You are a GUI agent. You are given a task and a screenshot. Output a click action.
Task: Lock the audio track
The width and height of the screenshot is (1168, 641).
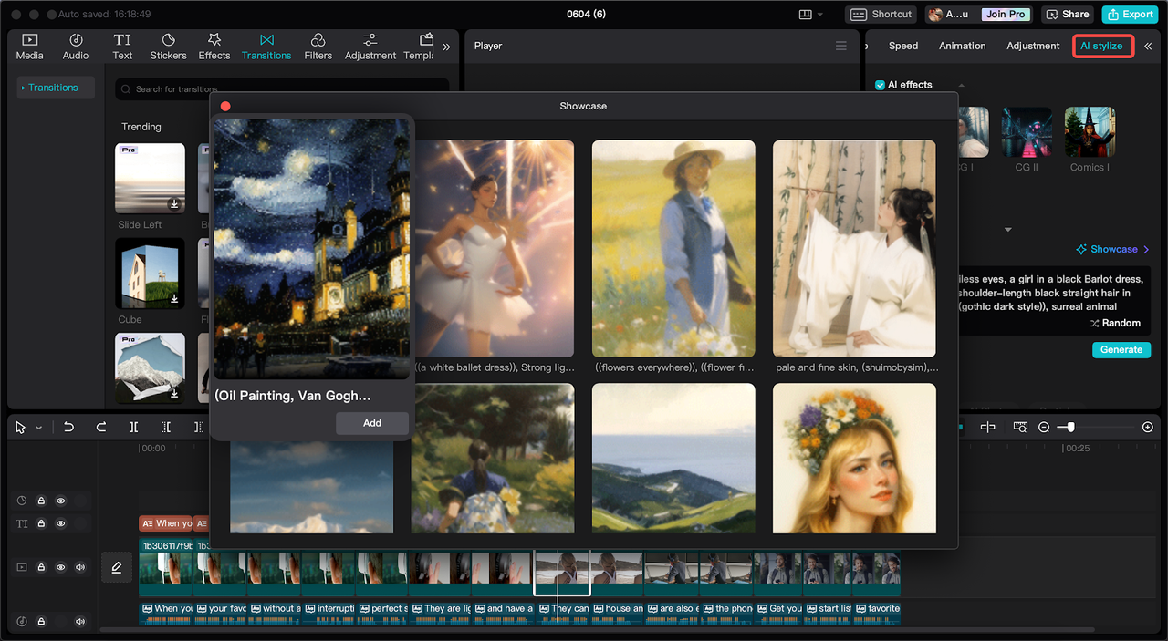click(x=41, y=621)
